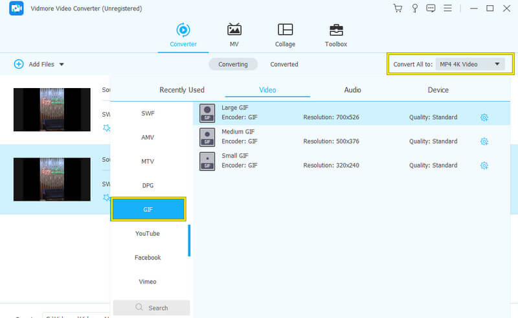Choose SWF format in list

coord(148,113)
